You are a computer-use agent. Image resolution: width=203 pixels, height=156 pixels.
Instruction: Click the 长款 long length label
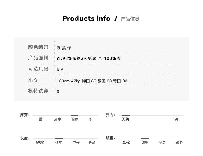point(92,143)
